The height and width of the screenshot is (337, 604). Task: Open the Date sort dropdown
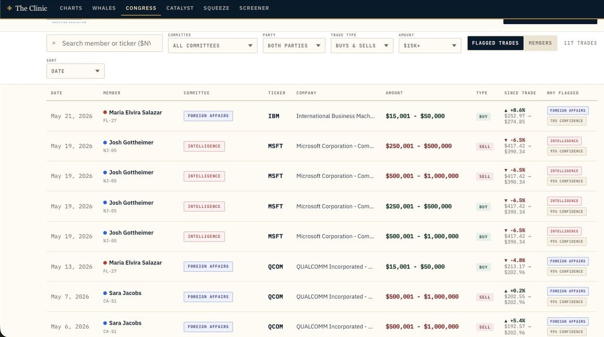tap(75, 71)
